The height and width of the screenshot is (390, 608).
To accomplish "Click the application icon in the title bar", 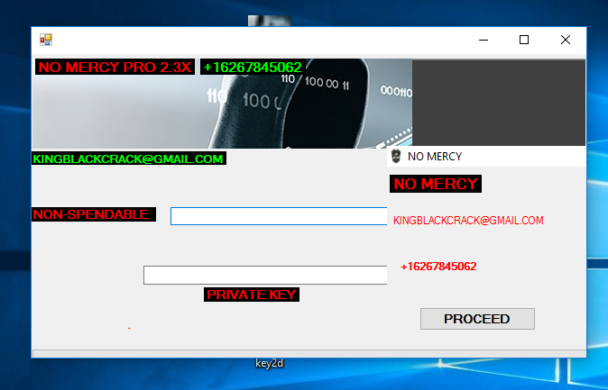I will [x=46, y=40].
